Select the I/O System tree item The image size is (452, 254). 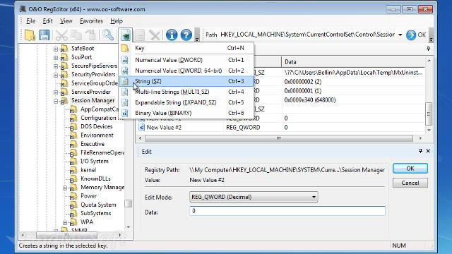pos(94,162)
